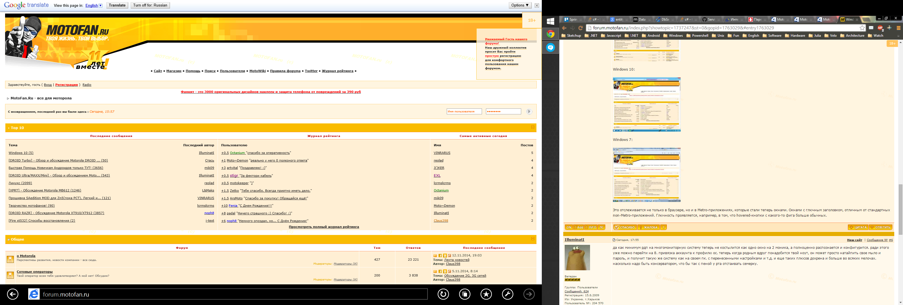Open the MotoWiki navigation link

click(x=257, y=71)
